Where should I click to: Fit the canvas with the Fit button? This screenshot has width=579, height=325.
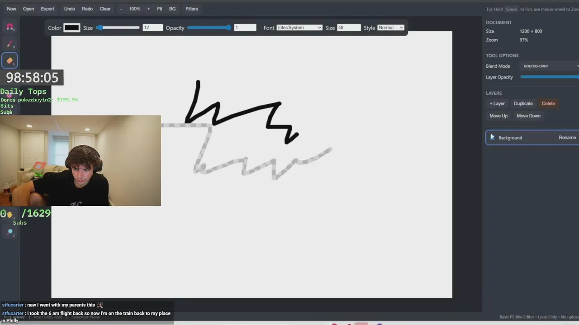(x=160, y=9)
